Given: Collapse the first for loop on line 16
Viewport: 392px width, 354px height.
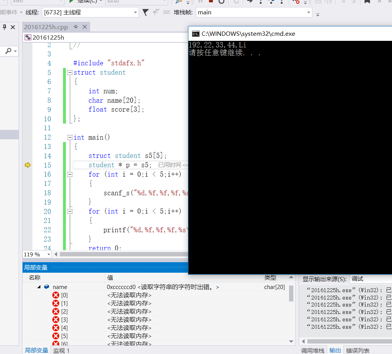Looking at the screenshot, I should click(x=70, y=175).
